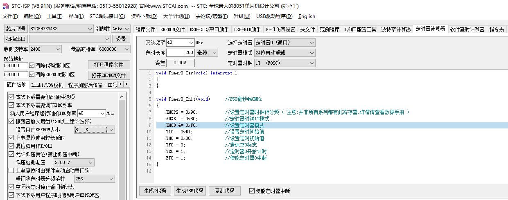Viewport: 508px width, 200px height.
Task: Click the 生成ASM代码 button
Action: pyautogui.click(x=190, y=191)
